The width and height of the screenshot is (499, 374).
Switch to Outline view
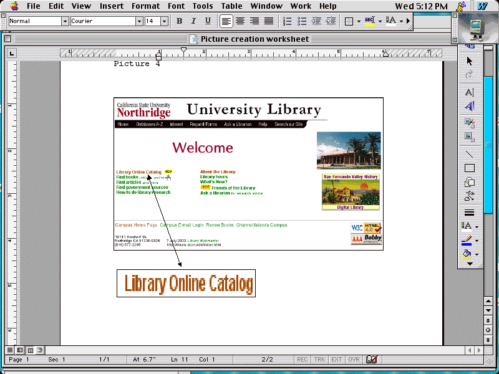[x=40, y=350]
